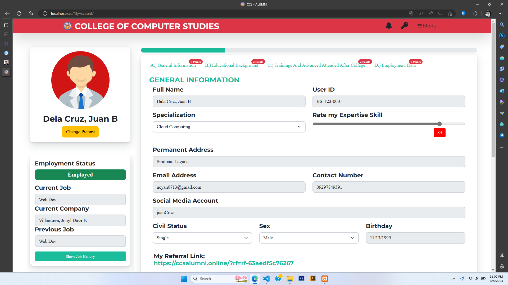
Task: Switch to the Employment Data tab
Action: 395,65
